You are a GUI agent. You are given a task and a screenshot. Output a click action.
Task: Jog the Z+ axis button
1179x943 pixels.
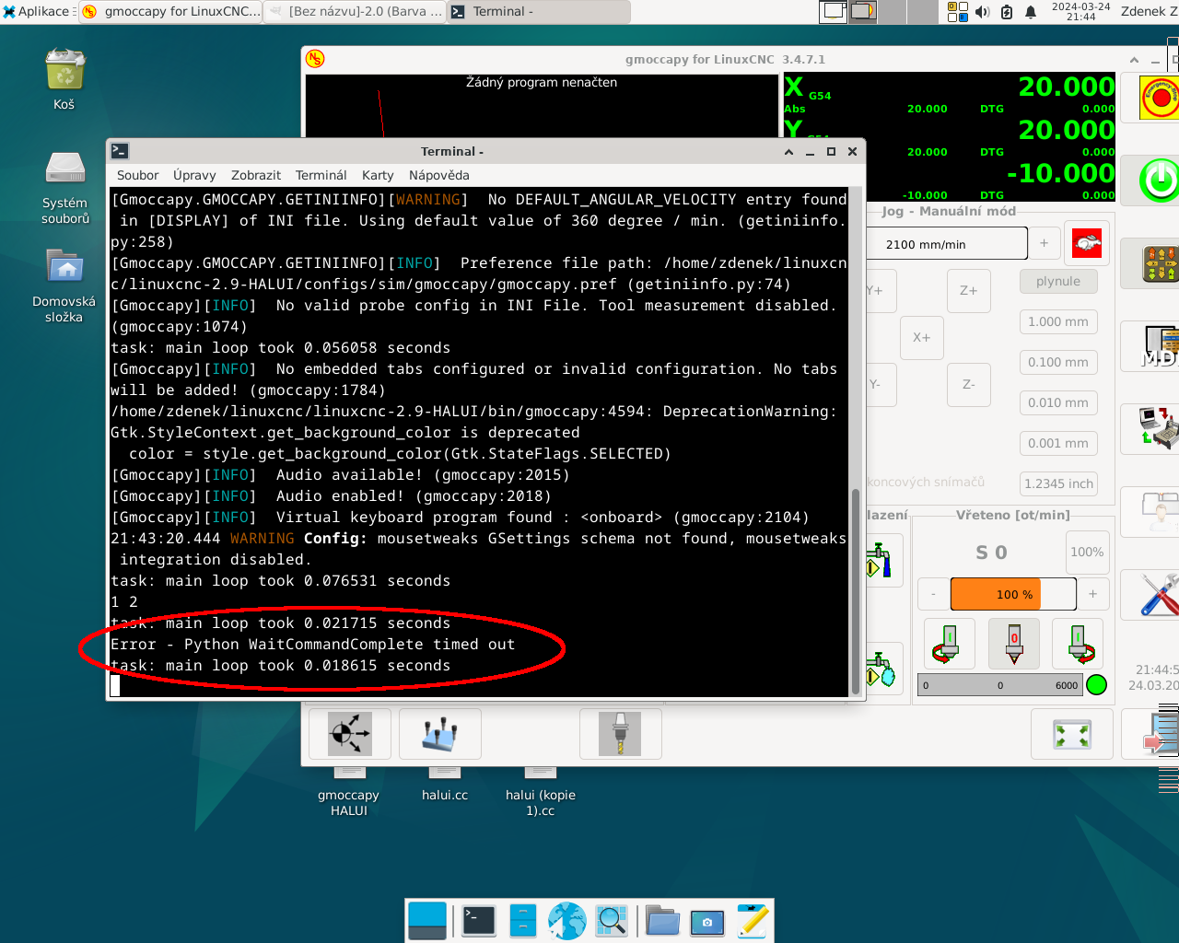pos(968,290)
